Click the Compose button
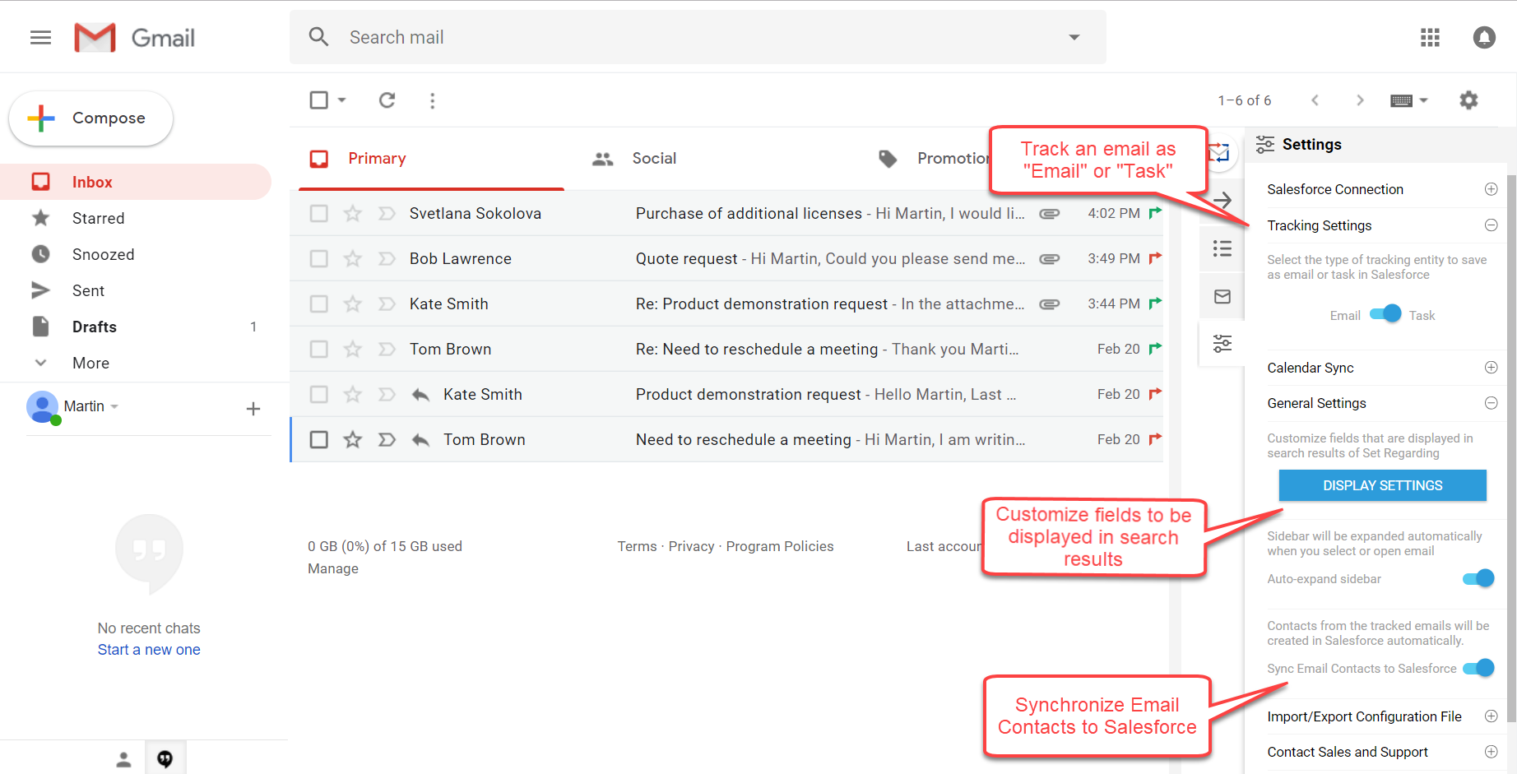 click(x=90, y=118)
